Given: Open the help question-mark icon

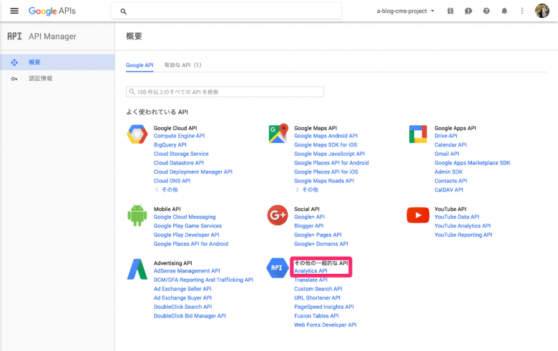Looking at the screenshot, I should click(486, 11).
